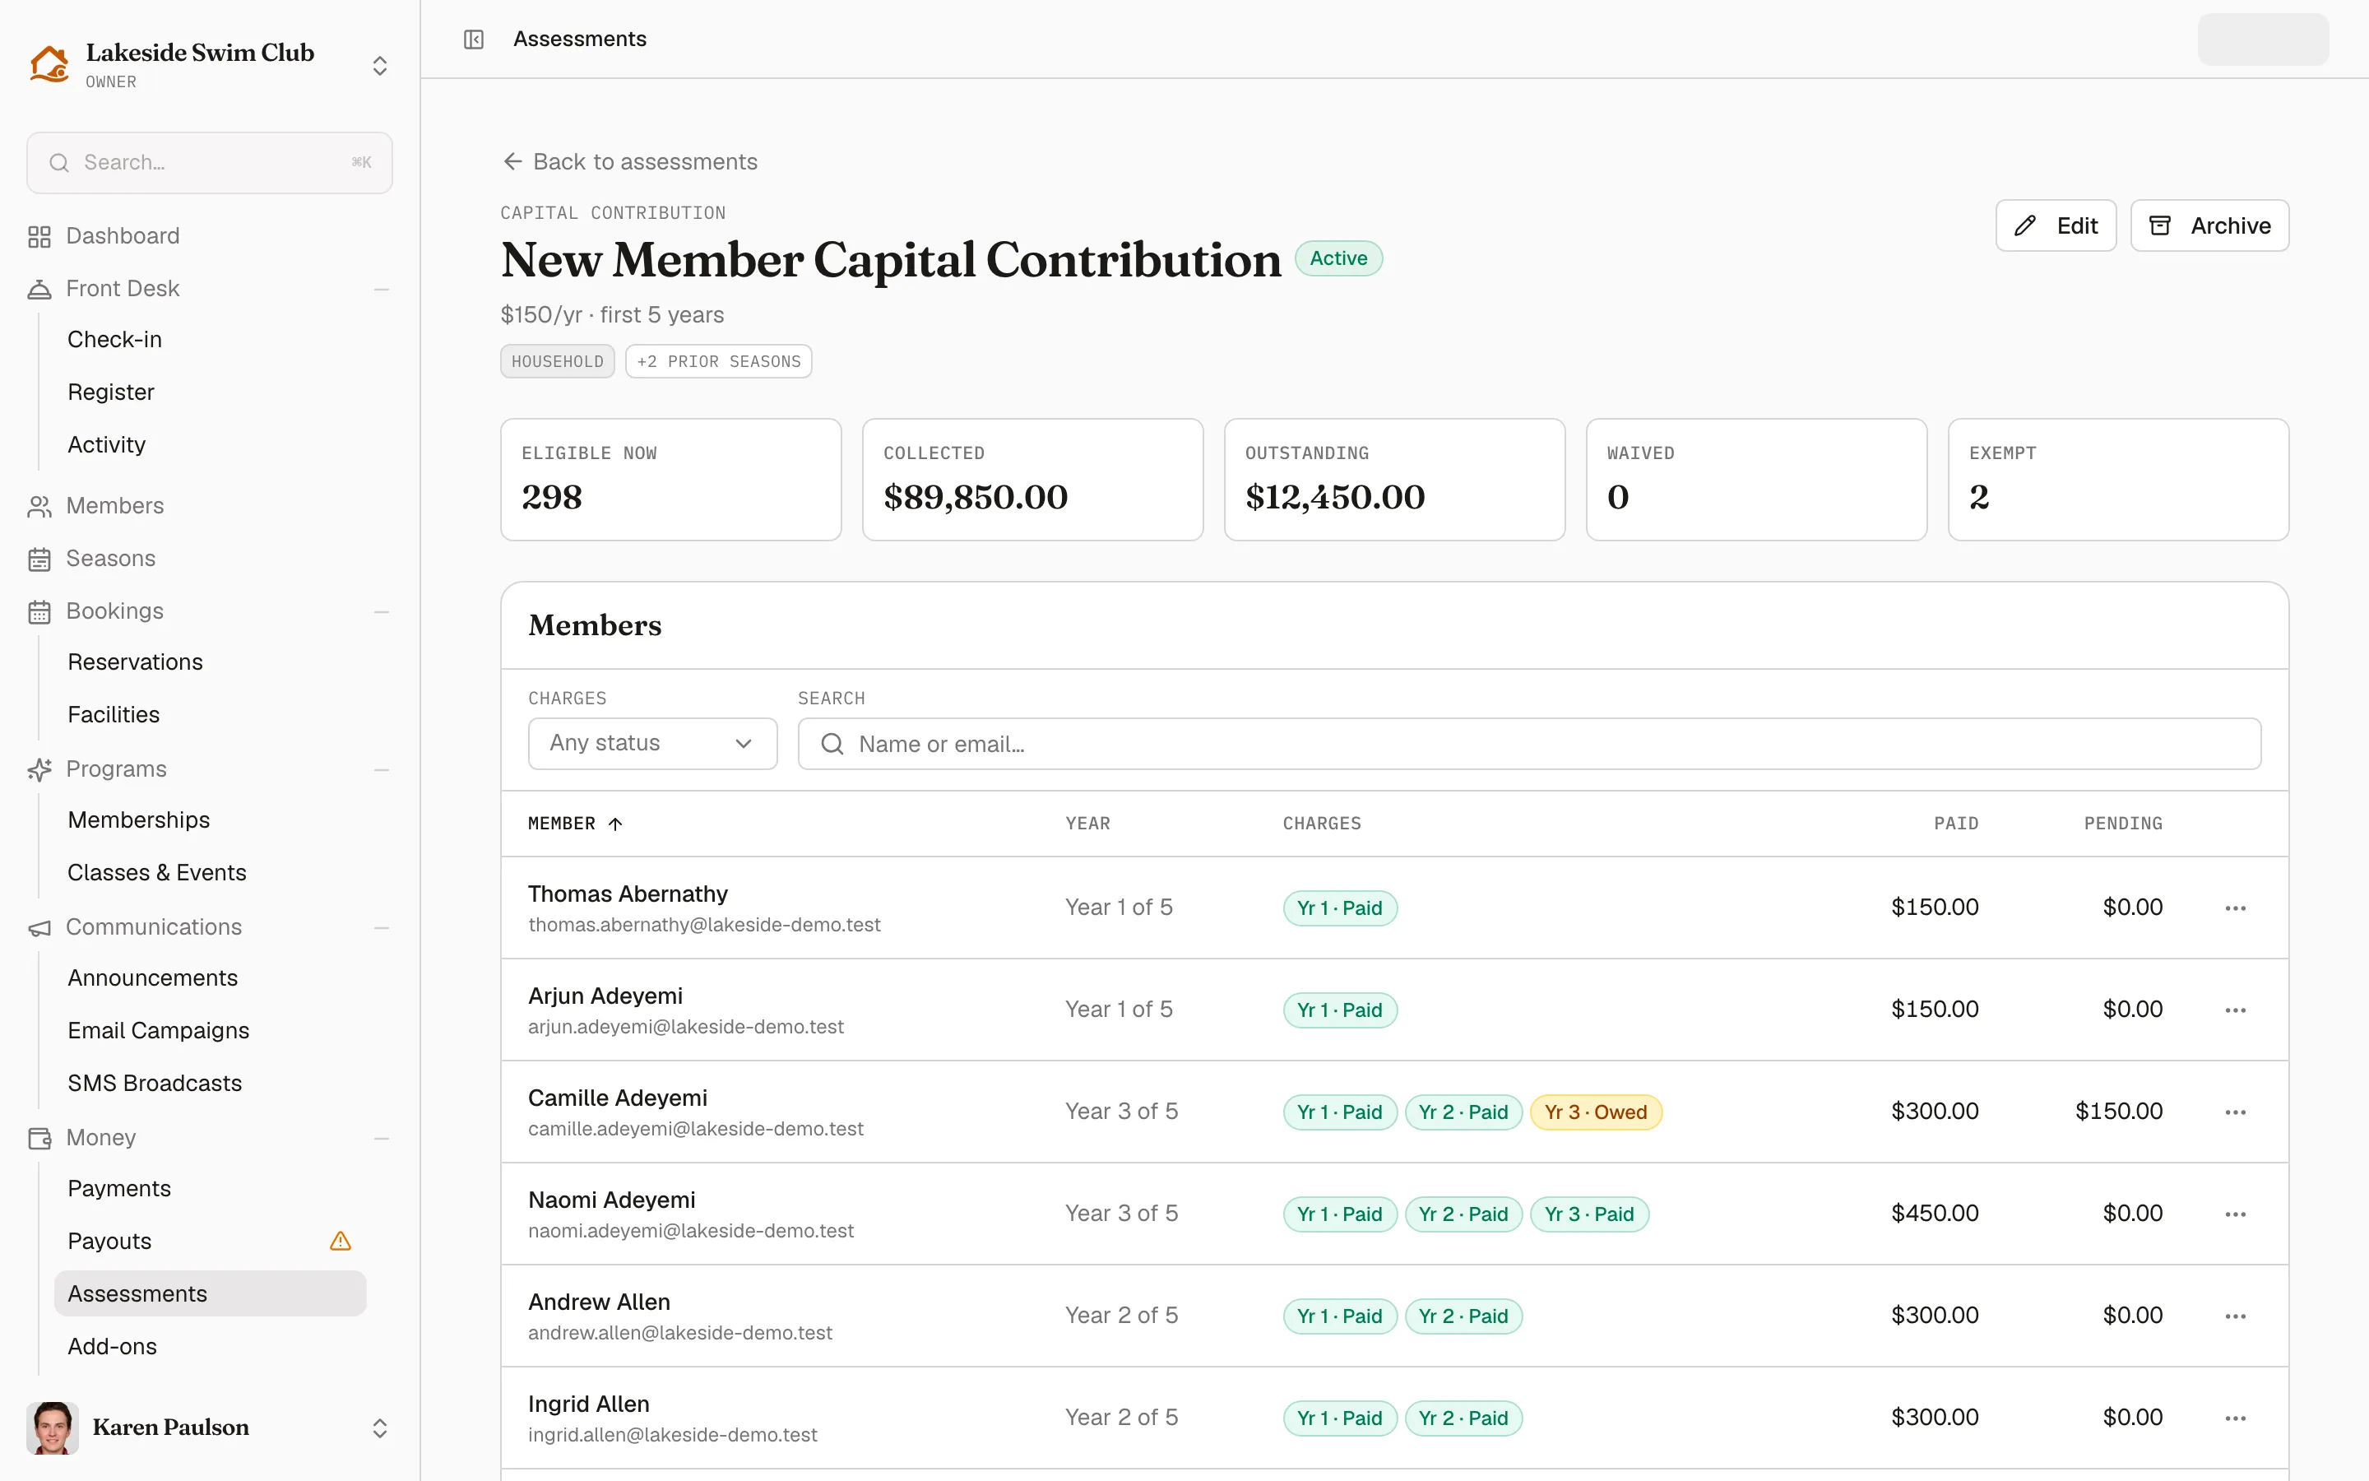Open Payments in sidebar

point(119,1188)
